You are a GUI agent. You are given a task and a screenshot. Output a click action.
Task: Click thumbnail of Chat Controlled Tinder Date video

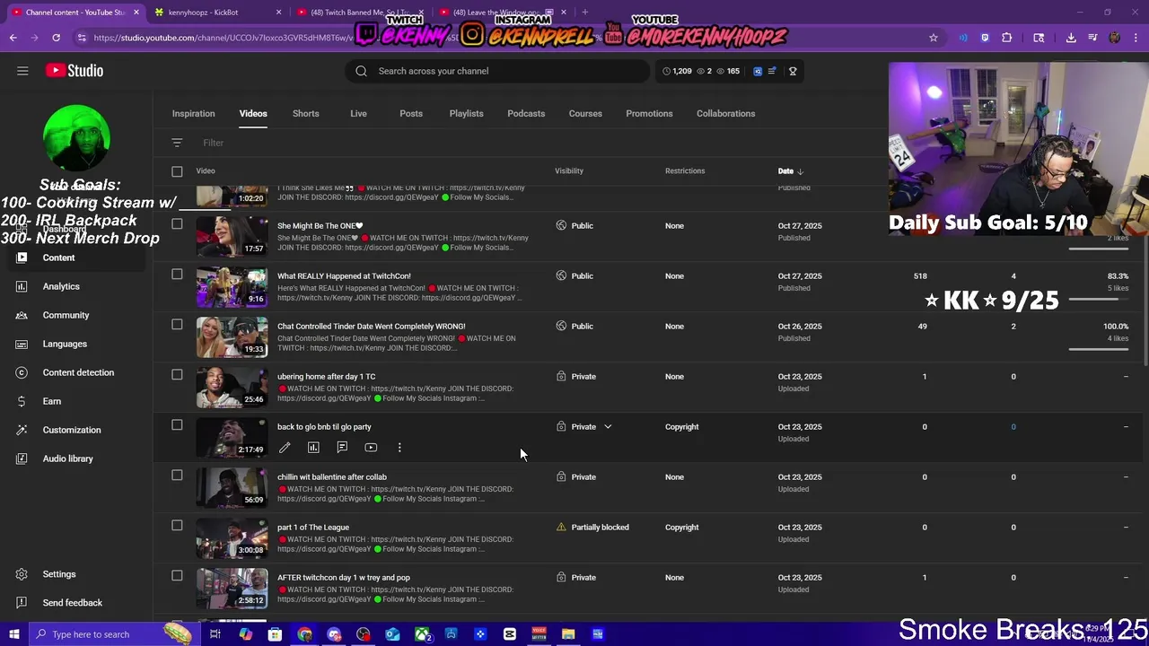pyautogui.click(x=232, y=337)
